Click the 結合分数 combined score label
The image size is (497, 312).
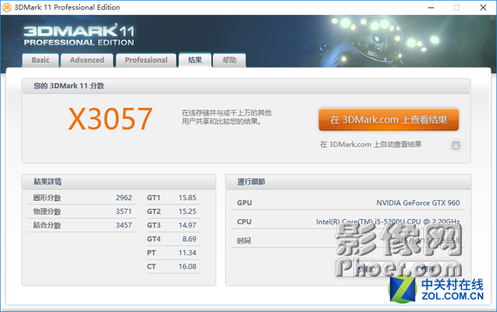(47, 225)
